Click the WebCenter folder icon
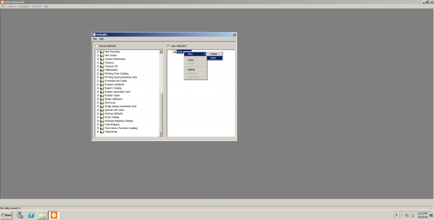Image resolution: width=434 pixels, height=220 pixels. click(x=102, y=132)
